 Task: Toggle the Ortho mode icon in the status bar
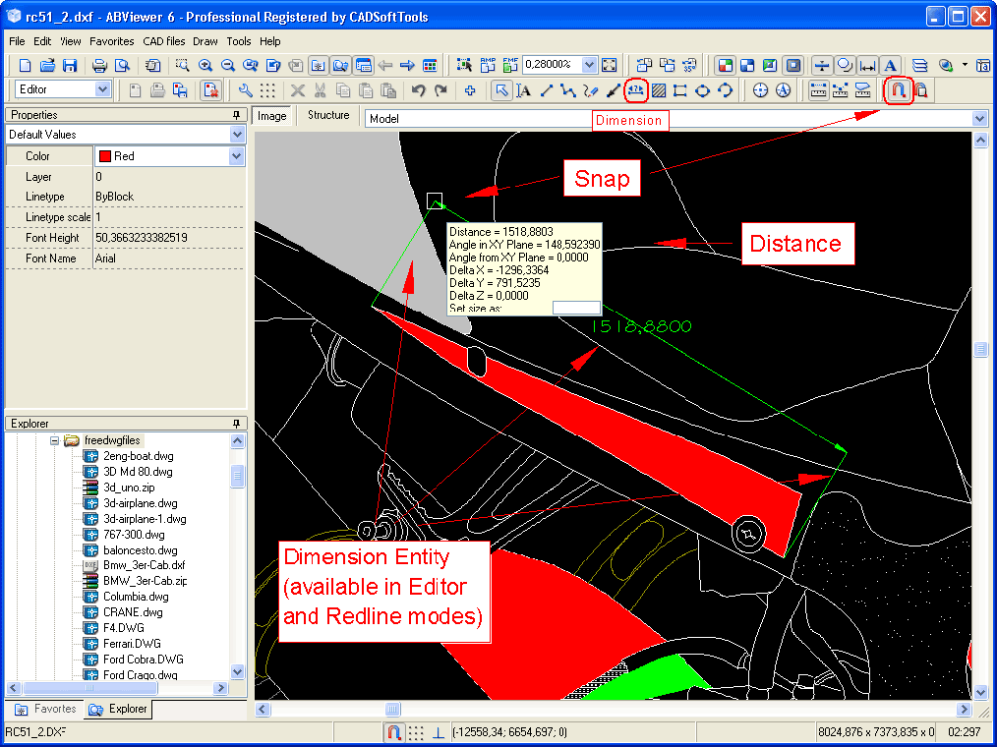pos(439,733)
